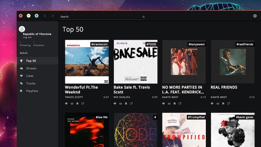Toggle like on the REAL FRIENDS track
This screenshot has width=261, height=147.
pos(212,104)
